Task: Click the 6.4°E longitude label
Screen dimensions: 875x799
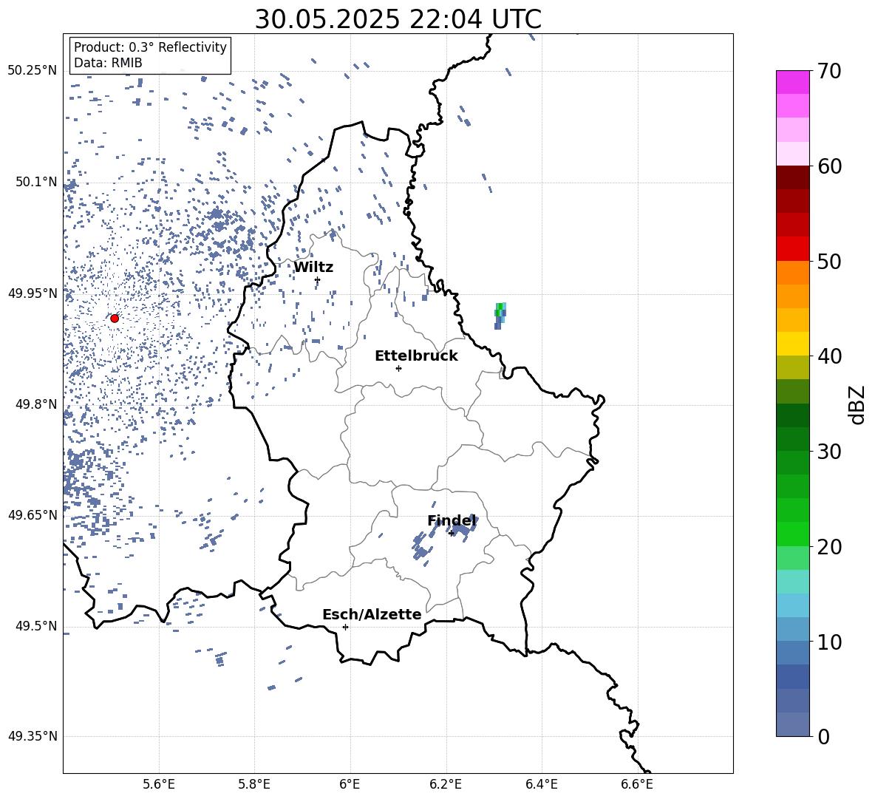Action: (541, 785)
